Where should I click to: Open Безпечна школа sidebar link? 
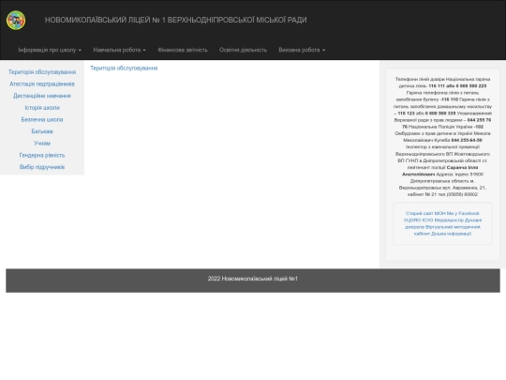tap(42, 119)
